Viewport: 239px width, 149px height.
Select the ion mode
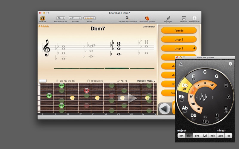click(x=181, y=136)
